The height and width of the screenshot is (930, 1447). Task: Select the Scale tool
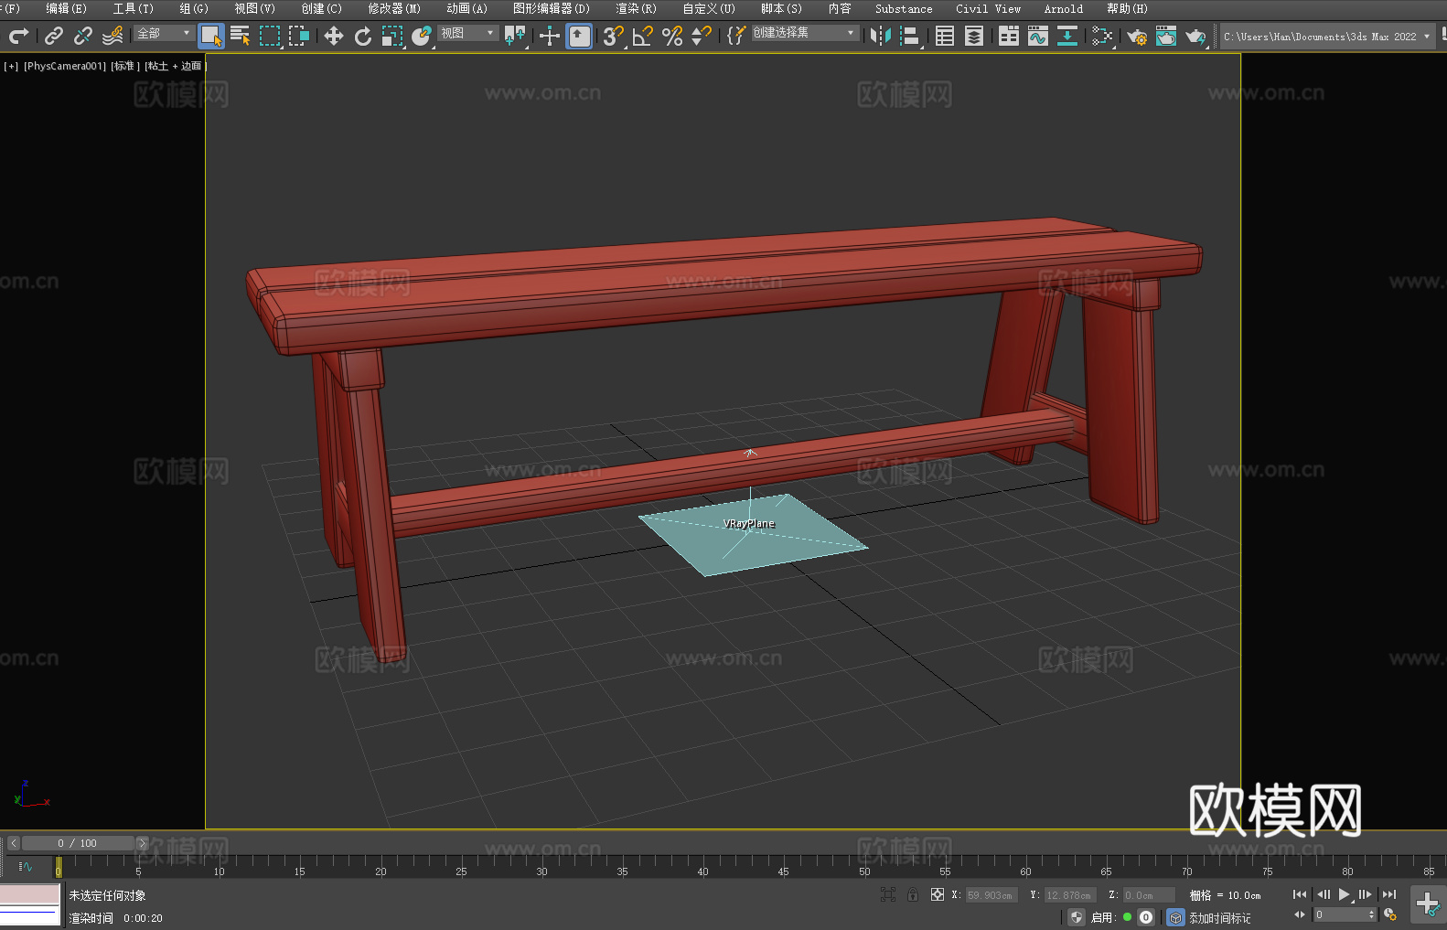pos(392,36)
